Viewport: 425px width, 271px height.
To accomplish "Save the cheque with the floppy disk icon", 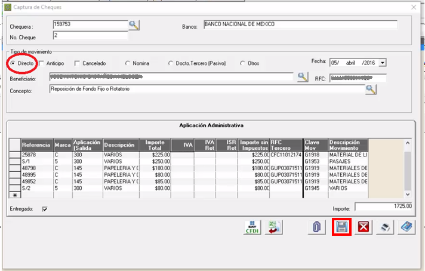I will tap(341, 227).
